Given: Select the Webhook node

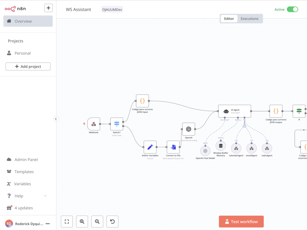Looking at the screenshot, I should (94, 124).
